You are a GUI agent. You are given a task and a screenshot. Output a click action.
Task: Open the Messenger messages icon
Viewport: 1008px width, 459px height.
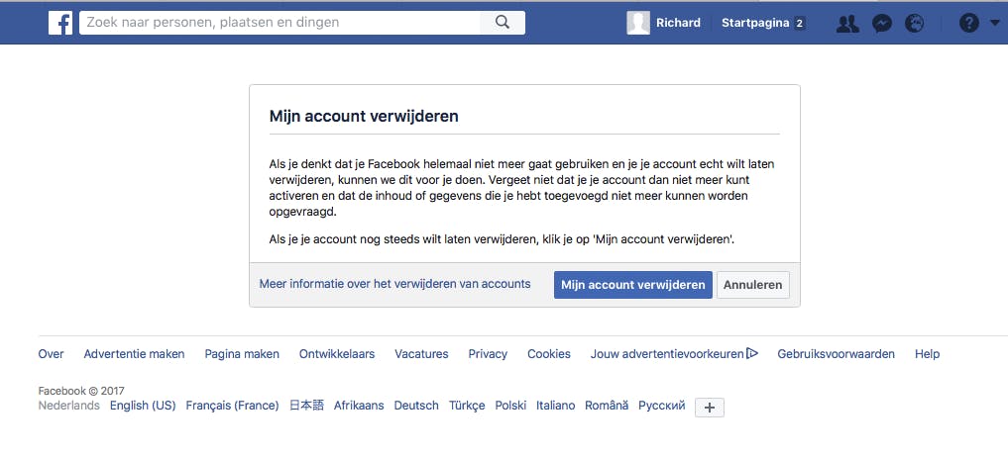[x=881, y=24]
